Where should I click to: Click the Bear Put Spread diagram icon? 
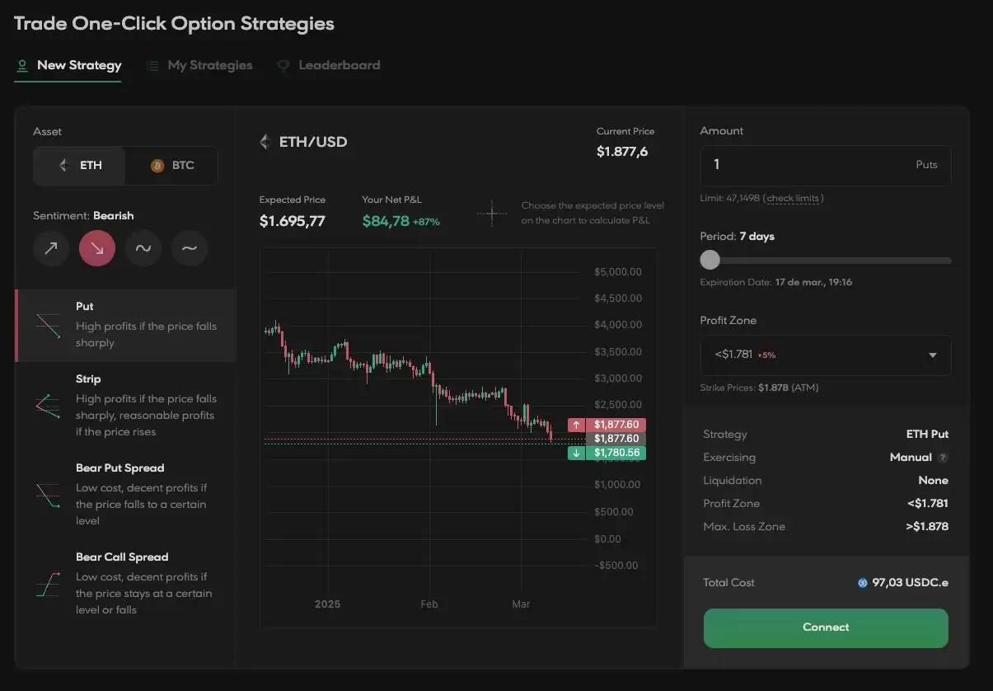pyautogui.click(x=48, y=495)
